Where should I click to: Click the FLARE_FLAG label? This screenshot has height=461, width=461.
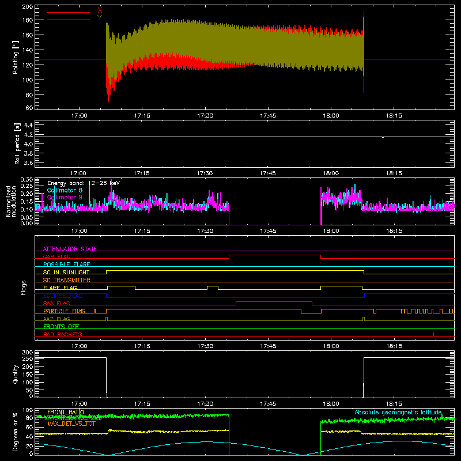pos(60,288)
